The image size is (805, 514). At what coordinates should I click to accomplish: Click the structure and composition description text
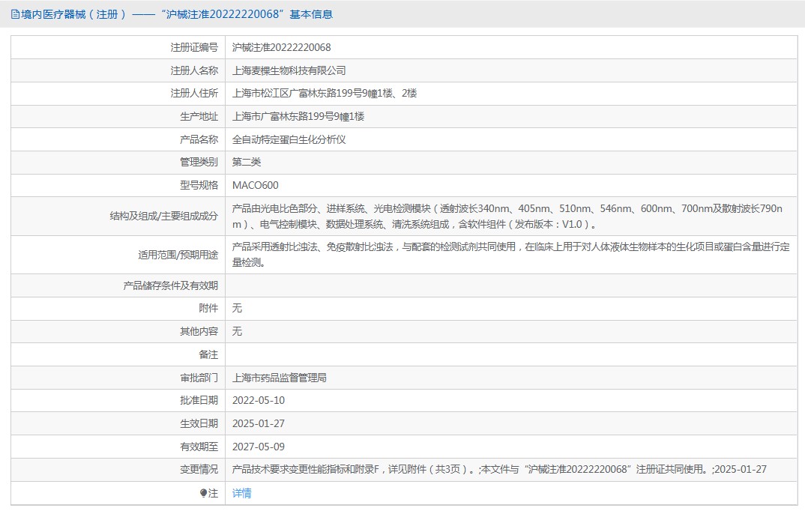(507, 216)
